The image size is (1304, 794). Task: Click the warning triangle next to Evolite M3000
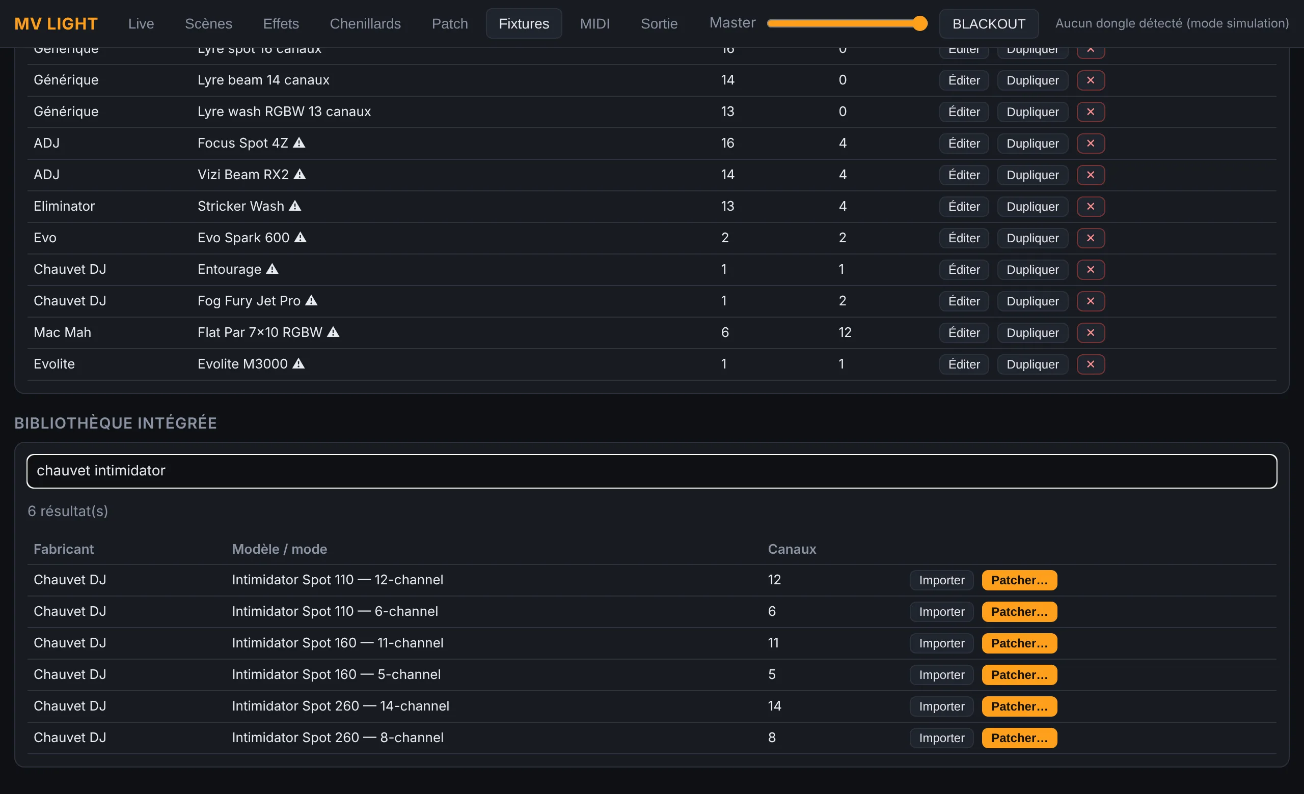pyautogui.click(x=298, y=363)
